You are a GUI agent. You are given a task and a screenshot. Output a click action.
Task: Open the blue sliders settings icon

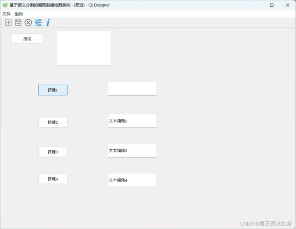(38, 23)
